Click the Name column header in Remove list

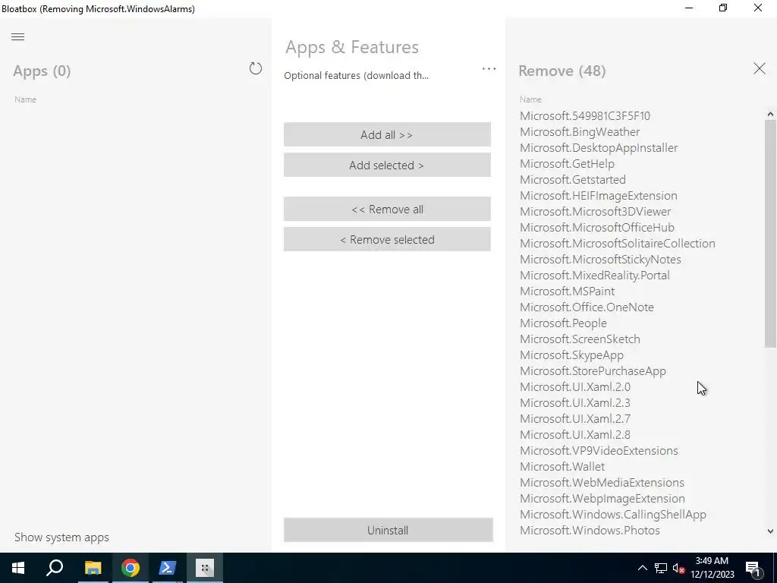[x=530, y=99]
